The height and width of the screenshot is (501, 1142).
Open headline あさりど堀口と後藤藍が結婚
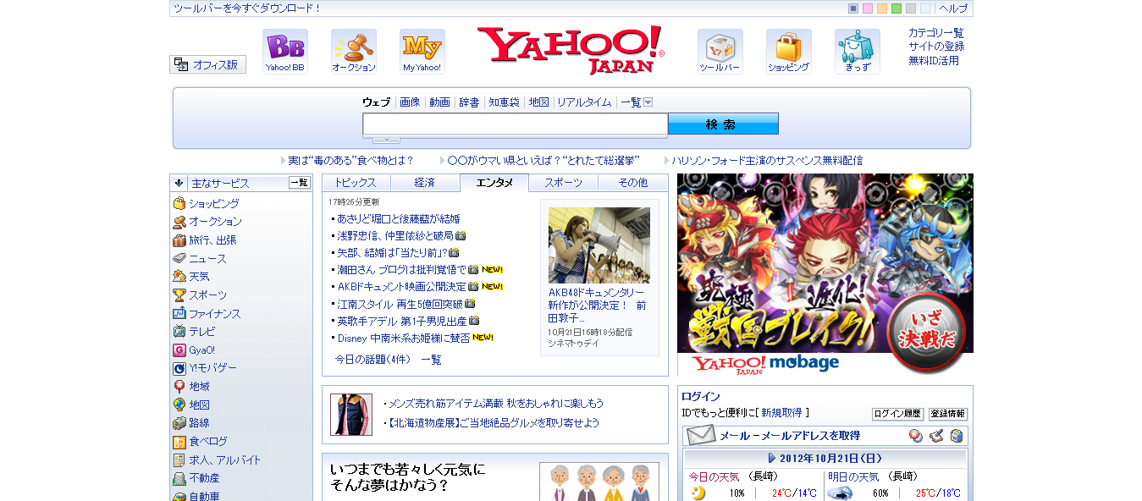[x=399, y=218]
